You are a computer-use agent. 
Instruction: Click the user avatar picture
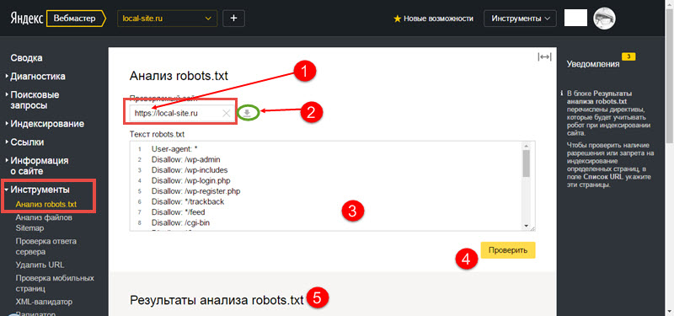(604, 18)
